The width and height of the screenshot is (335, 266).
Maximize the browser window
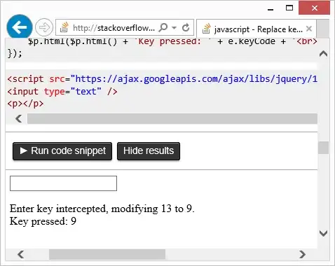pyautogui.click(x=289, y=8)
